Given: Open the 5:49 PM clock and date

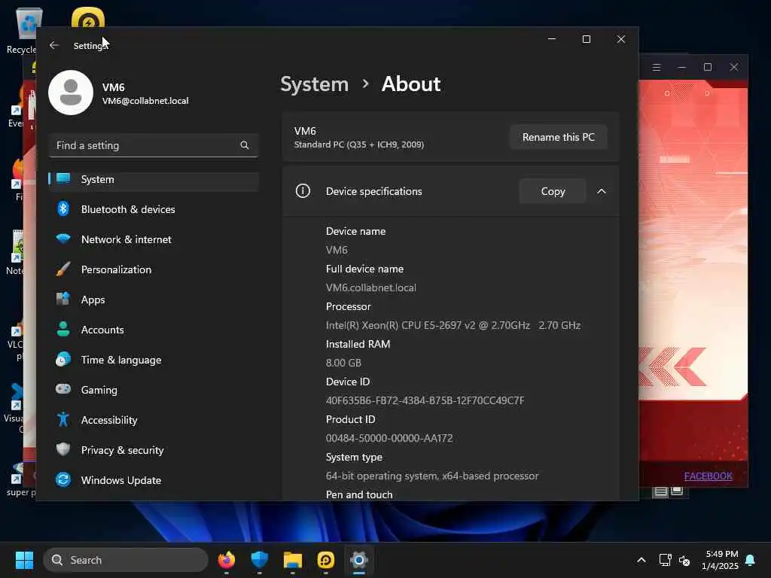Looking at the screenshot, I should [721, 560].
